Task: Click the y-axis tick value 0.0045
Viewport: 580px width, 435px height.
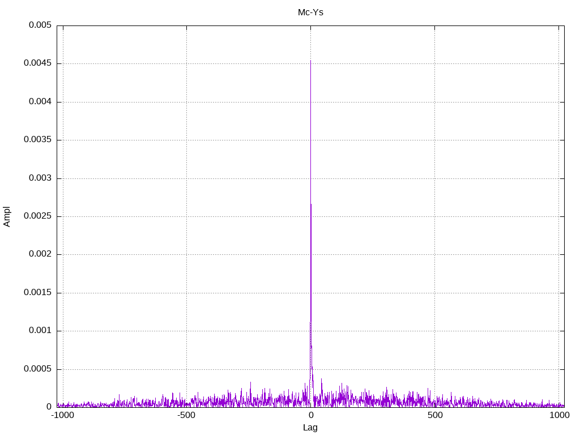Action: pos(38,63)
